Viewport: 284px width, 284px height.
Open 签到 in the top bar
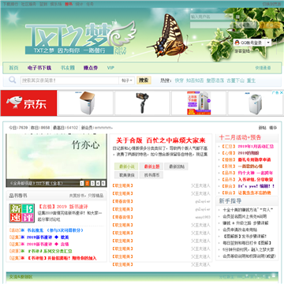[43, 4]
